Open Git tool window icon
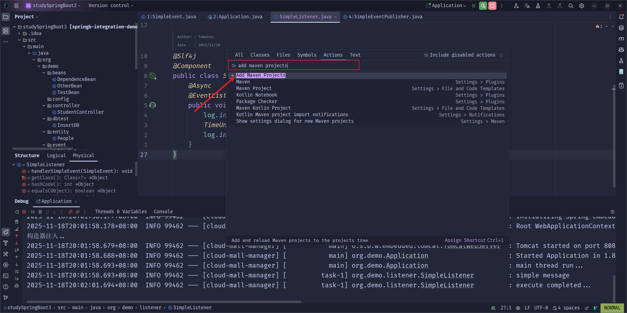 tap(6, 297)
